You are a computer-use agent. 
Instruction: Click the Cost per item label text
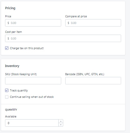(x=14, y=32)
